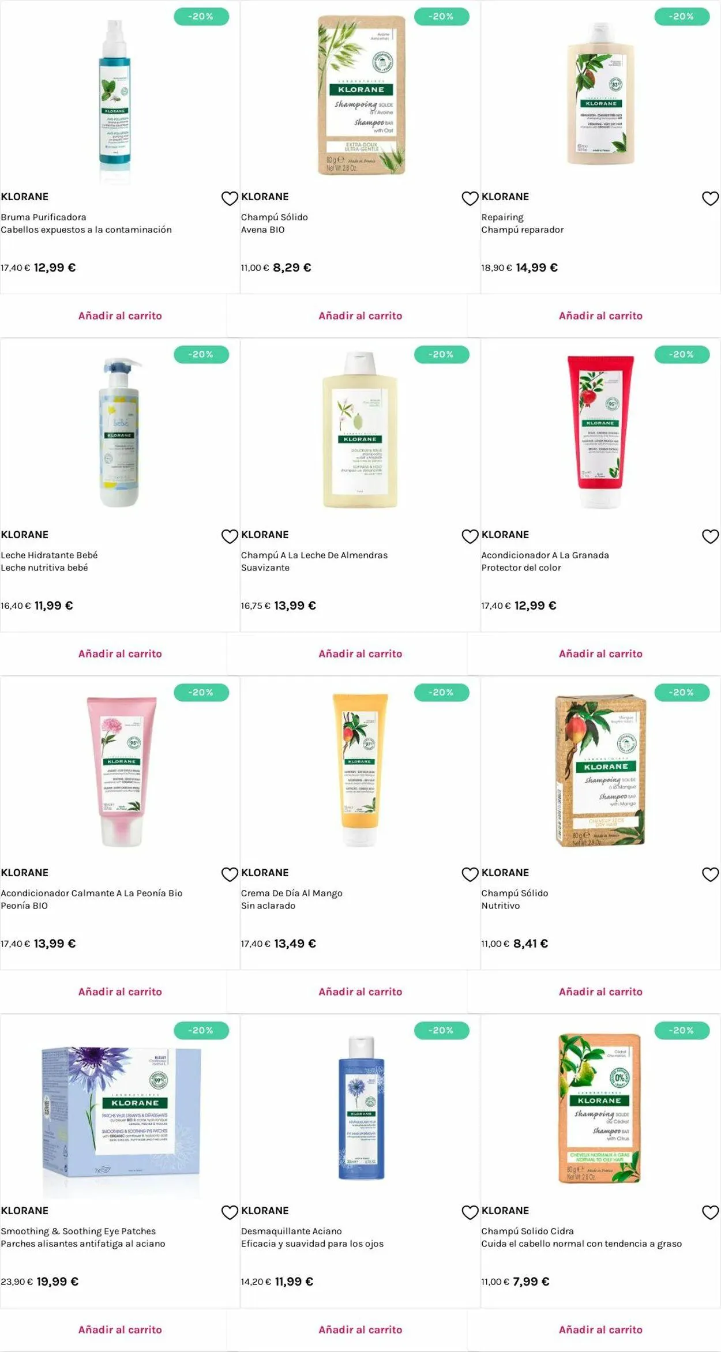Click the -20% badge on the pomegranate conditioner
This screenshot has height=1352, width=721.
[x=682, y=354]
